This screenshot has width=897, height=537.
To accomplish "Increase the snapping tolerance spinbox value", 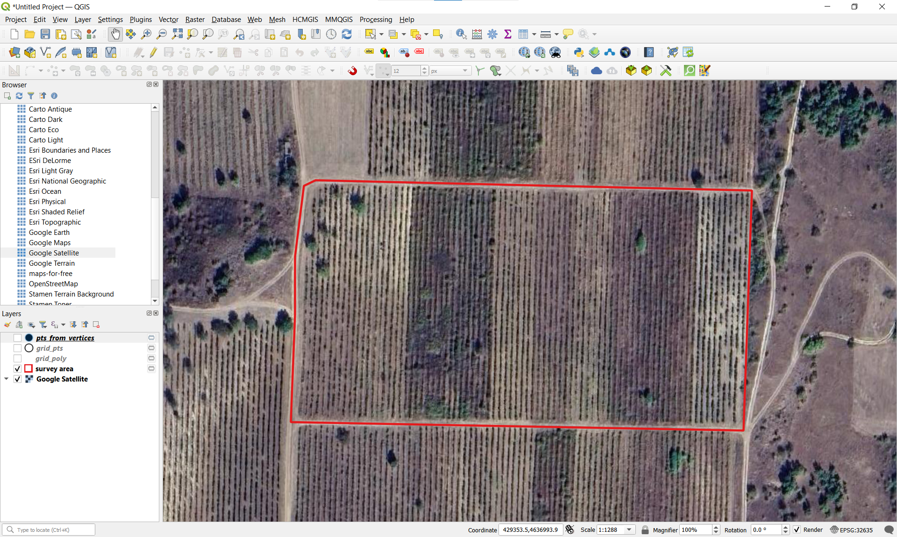I will click(x=424, y=68).
